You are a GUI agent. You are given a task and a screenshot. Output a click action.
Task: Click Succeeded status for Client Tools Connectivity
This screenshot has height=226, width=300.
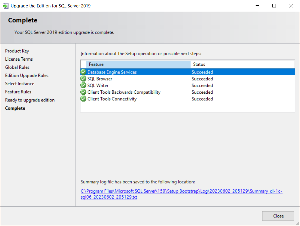202,99
